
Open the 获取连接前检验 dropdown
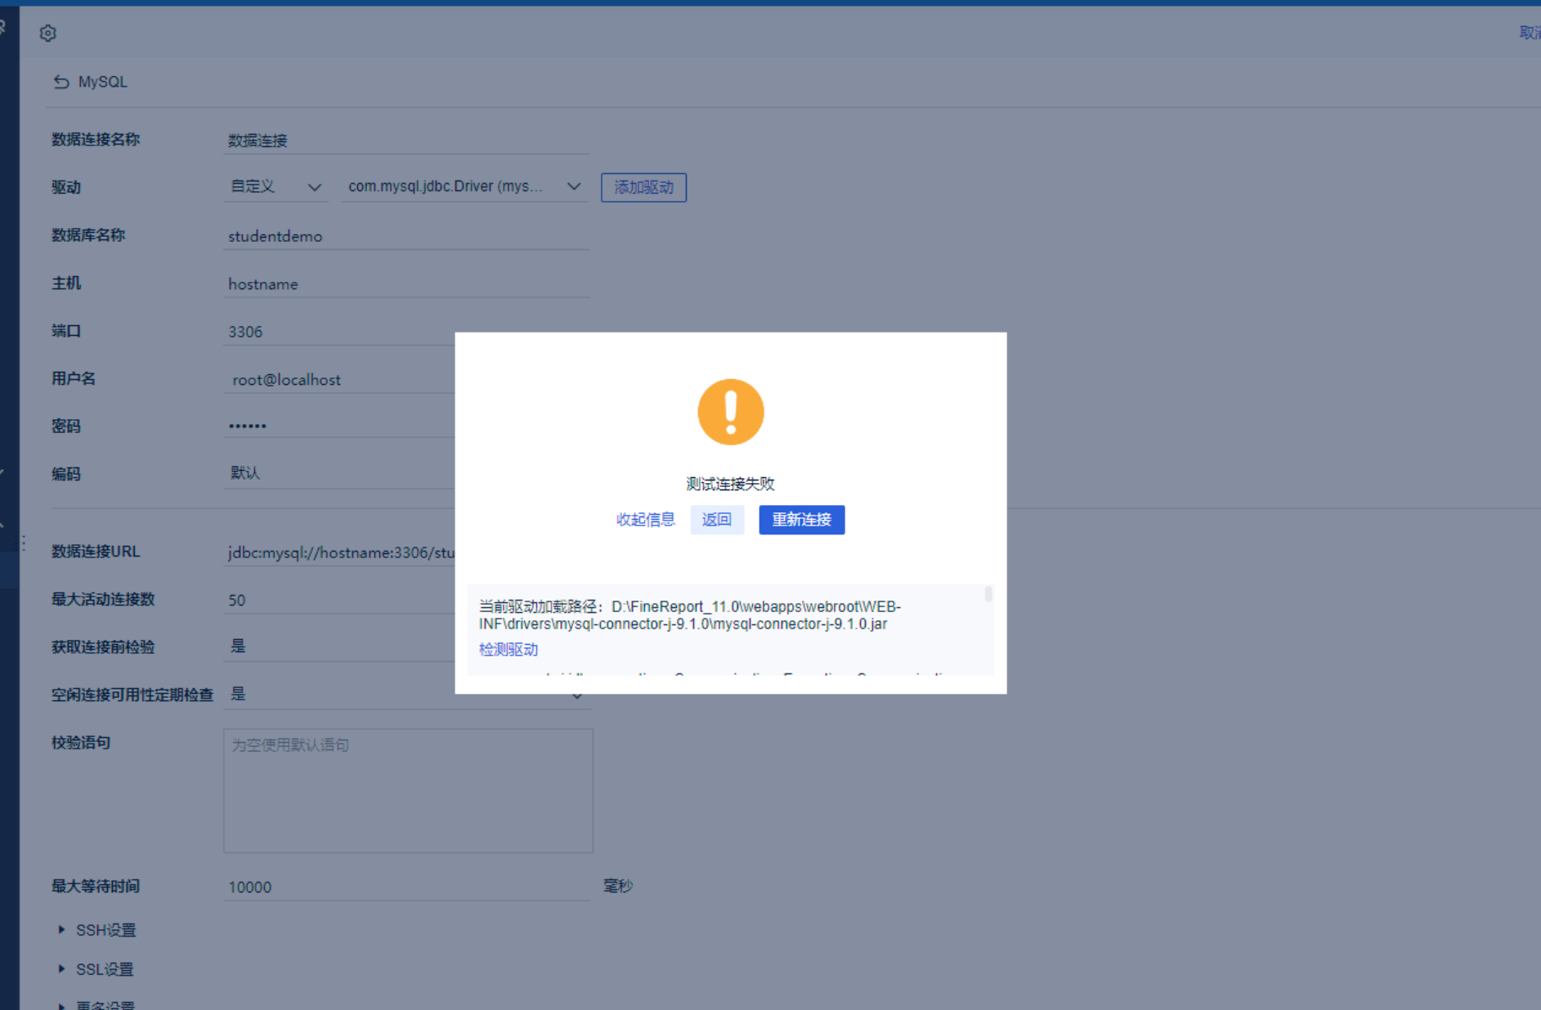click(339, 646)
